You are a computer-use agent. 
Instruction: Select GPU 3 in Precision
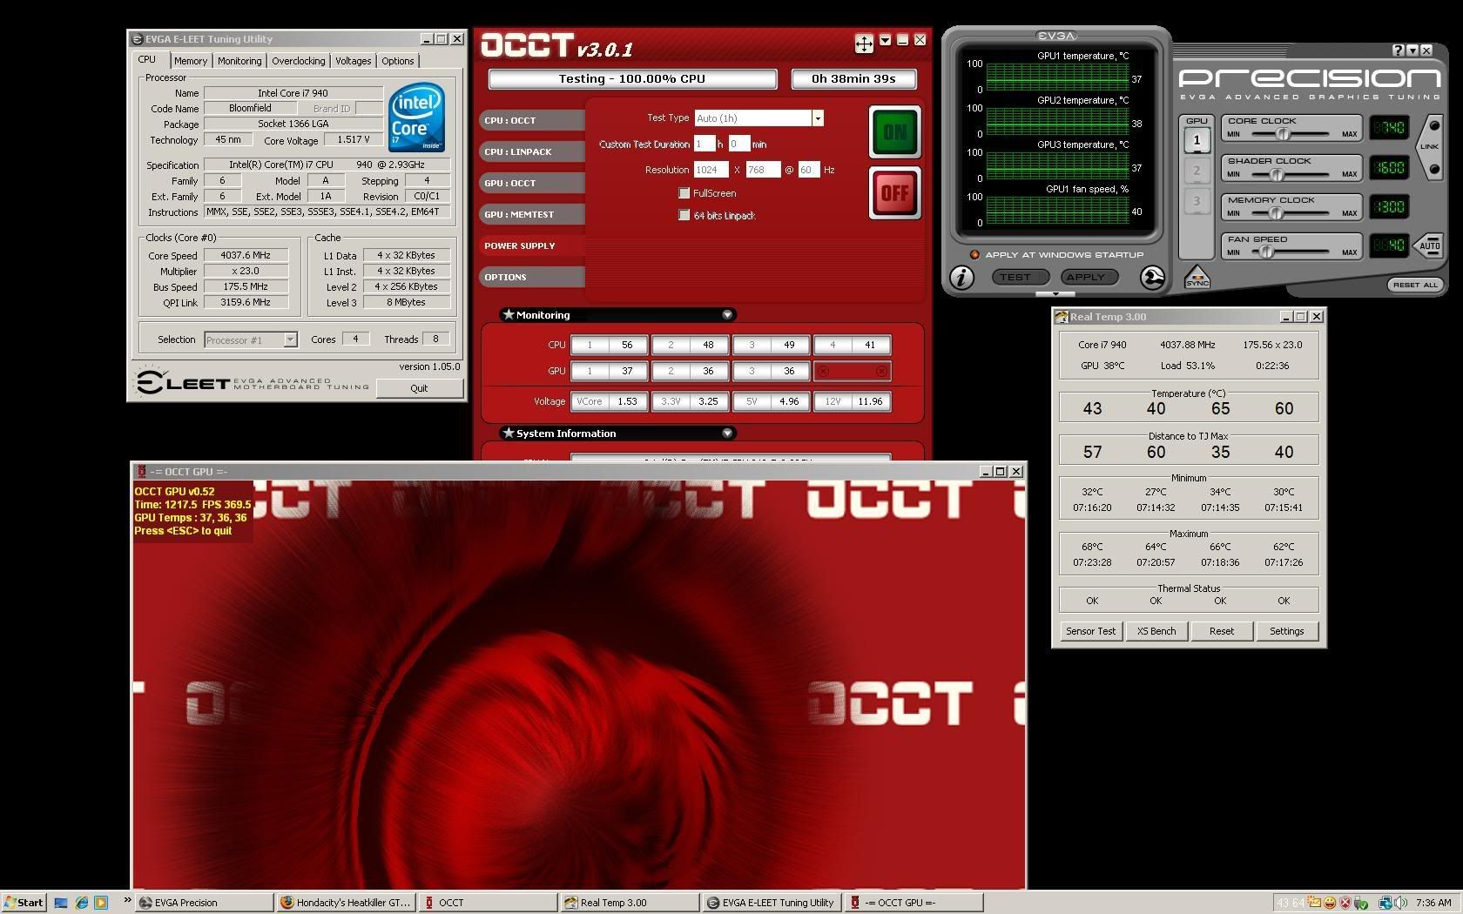(x=1197, y=200)
